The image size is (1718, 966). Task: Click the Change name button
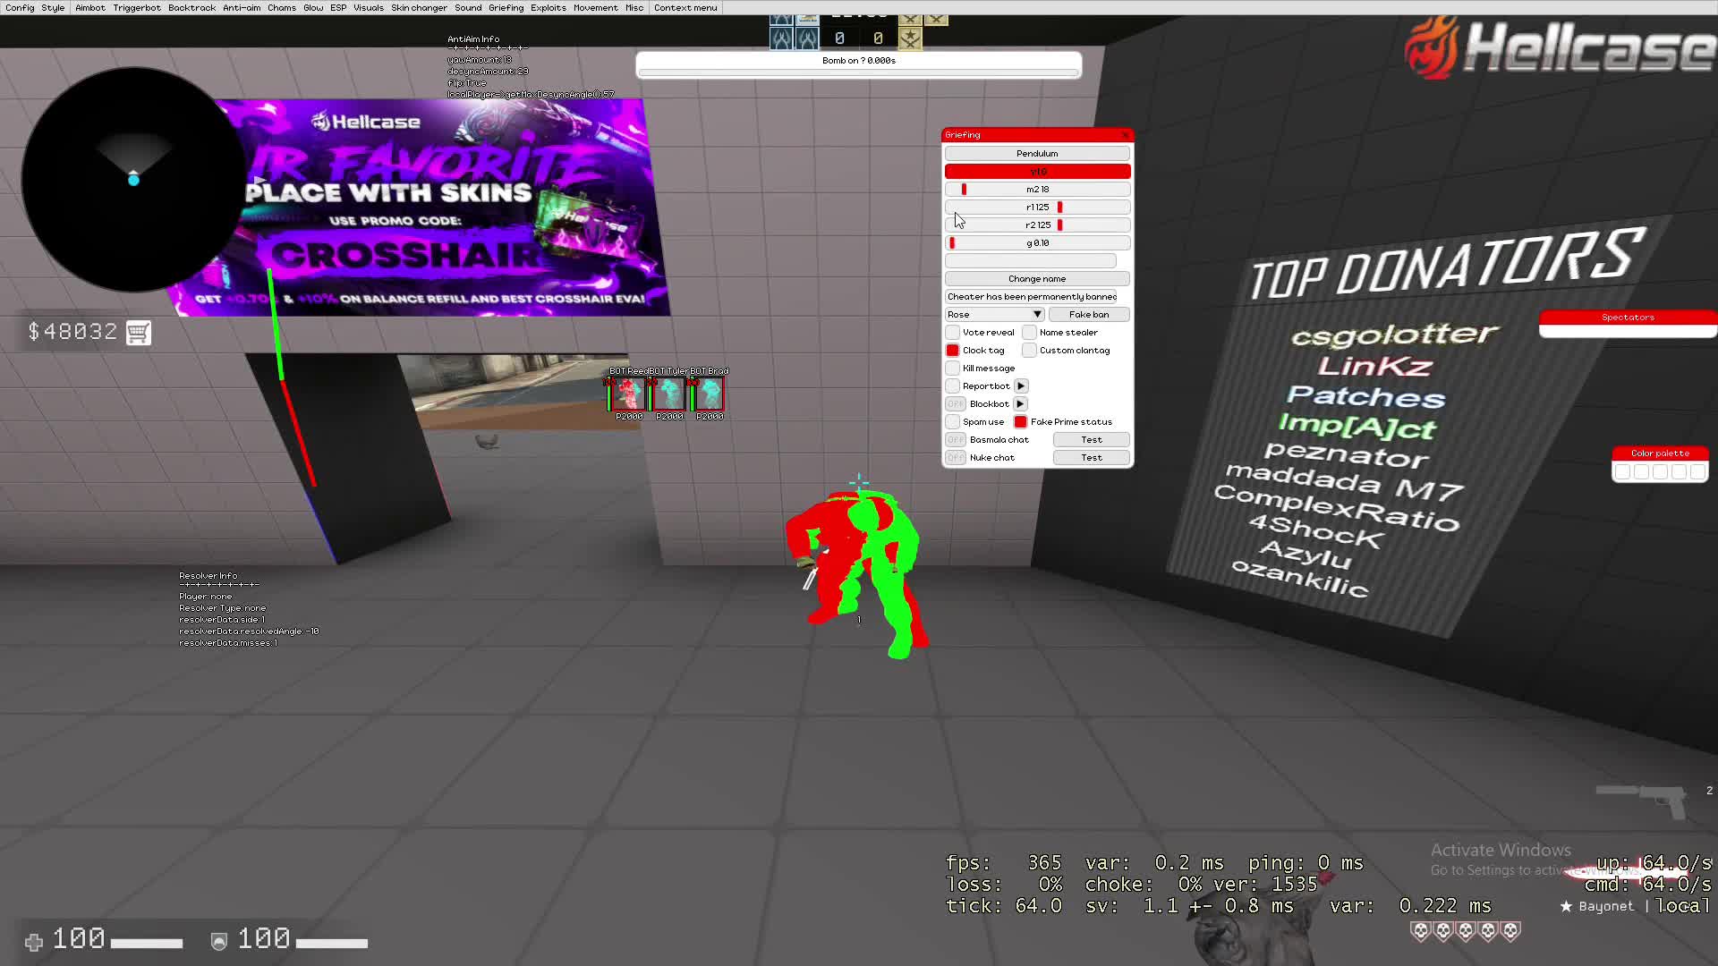pos(1037,279)
